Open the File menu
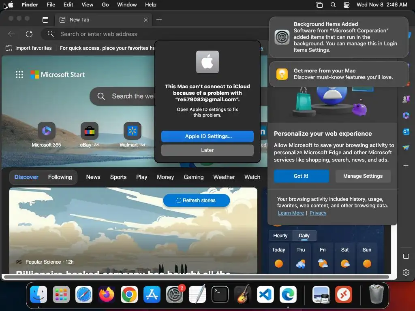Viewport: 415px width, 311px height. click(x=51, y=5)
